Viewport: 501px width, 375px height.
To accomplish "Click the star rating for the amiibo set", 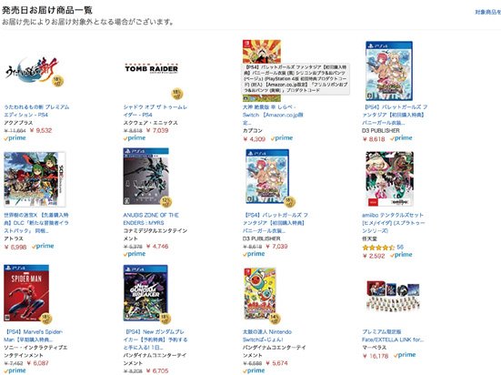I will [x=378, y=248].
